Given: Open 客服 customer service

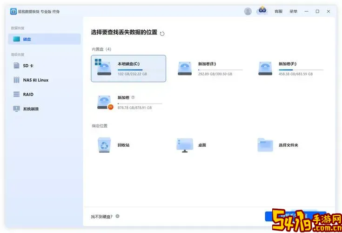Looking at the screenshot, I should [279, 11].
